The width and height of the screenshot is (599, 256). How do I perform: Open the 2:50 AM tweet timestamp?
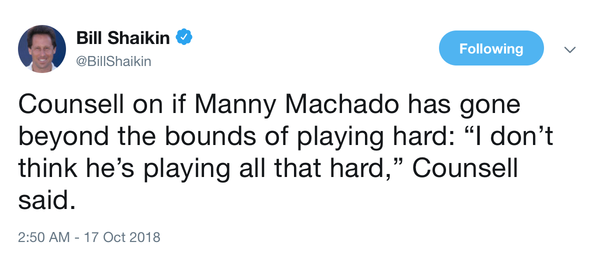[x=44, y=236]
